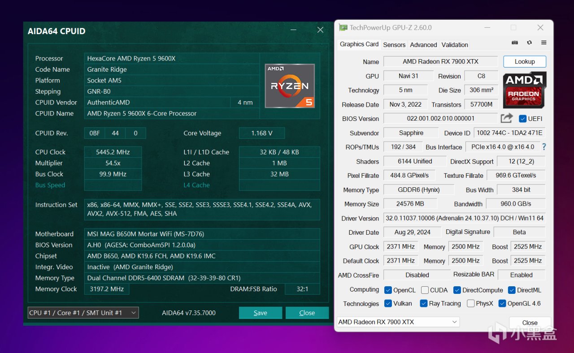Open the GPU-Z hamburger menu
The image size is (574, 353).
point(544,43)
